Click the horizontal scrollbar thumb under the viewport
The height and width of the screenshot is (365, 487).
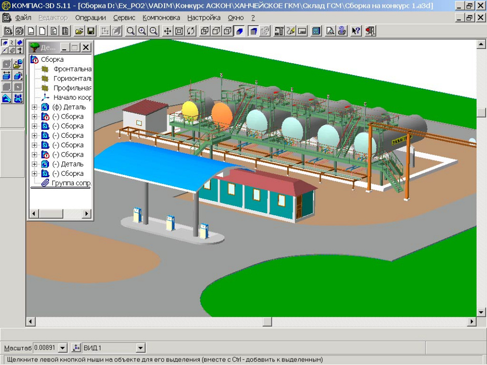coord(267,322)
